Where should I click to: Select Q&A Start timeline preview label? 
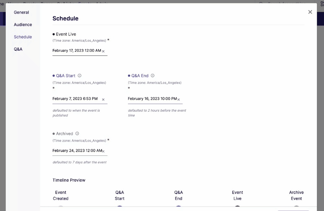tap(120, 196)
